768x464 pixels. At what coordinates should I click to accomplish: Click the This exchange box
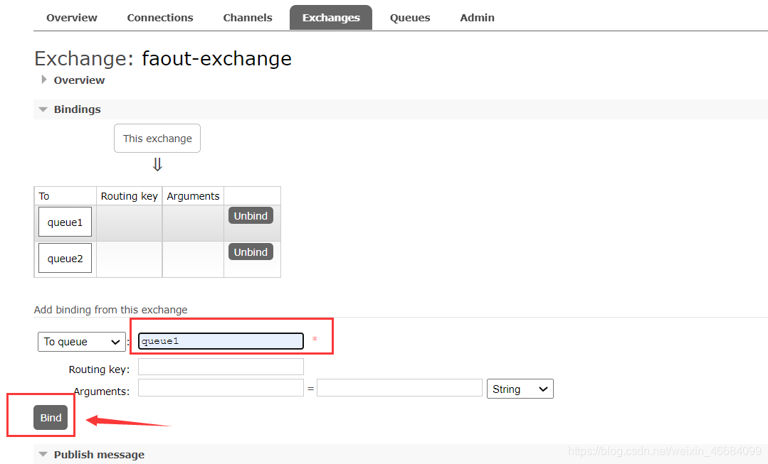pos(157,139)
